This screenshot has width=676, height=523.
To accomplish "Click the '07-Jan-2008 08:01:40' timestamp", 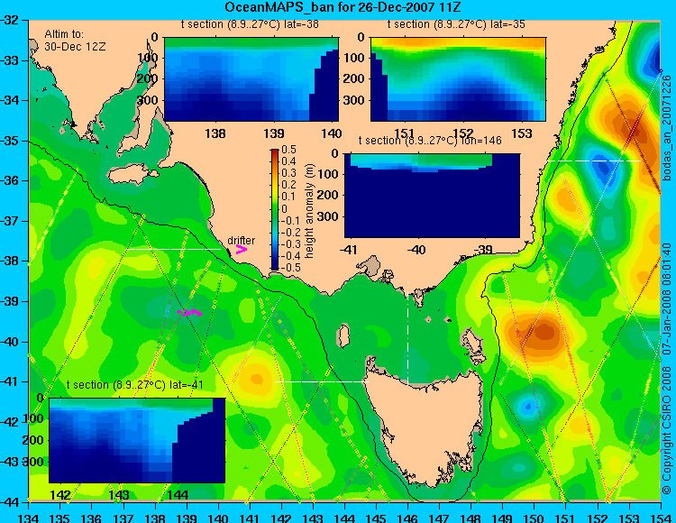I will 667,298.
